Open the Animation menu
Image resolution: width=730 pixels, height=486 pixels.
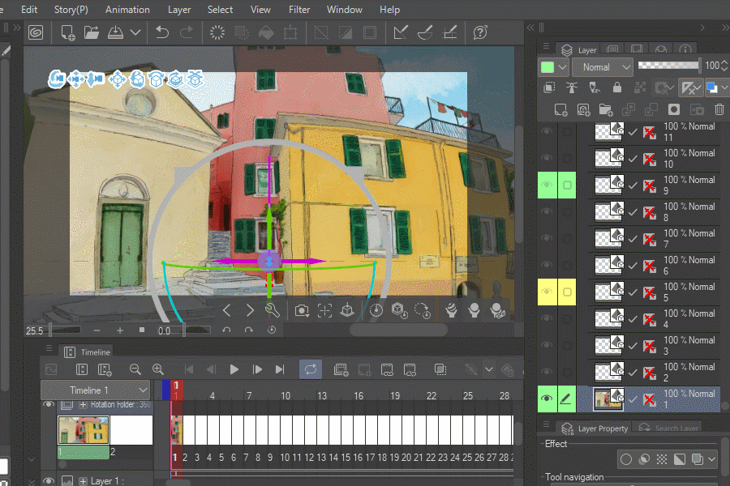point(127,10)
